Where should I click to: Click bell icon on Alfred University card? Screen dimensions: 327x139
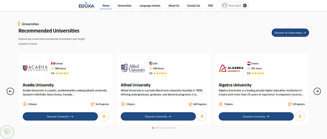tap(202, 116)
